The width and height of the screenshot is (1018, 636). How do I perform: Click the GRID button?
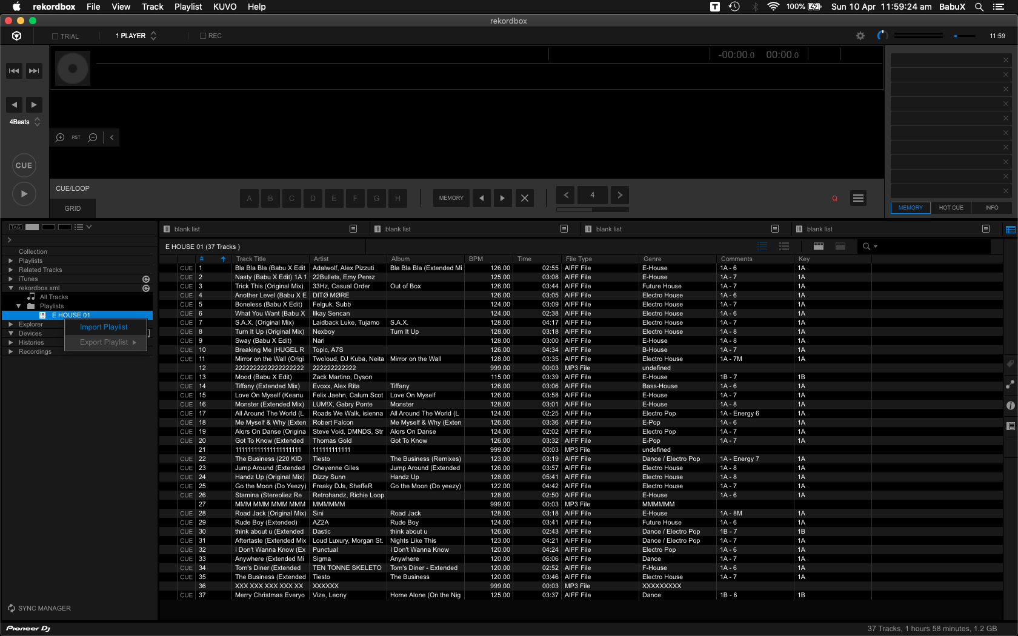[x=73, y=208]
